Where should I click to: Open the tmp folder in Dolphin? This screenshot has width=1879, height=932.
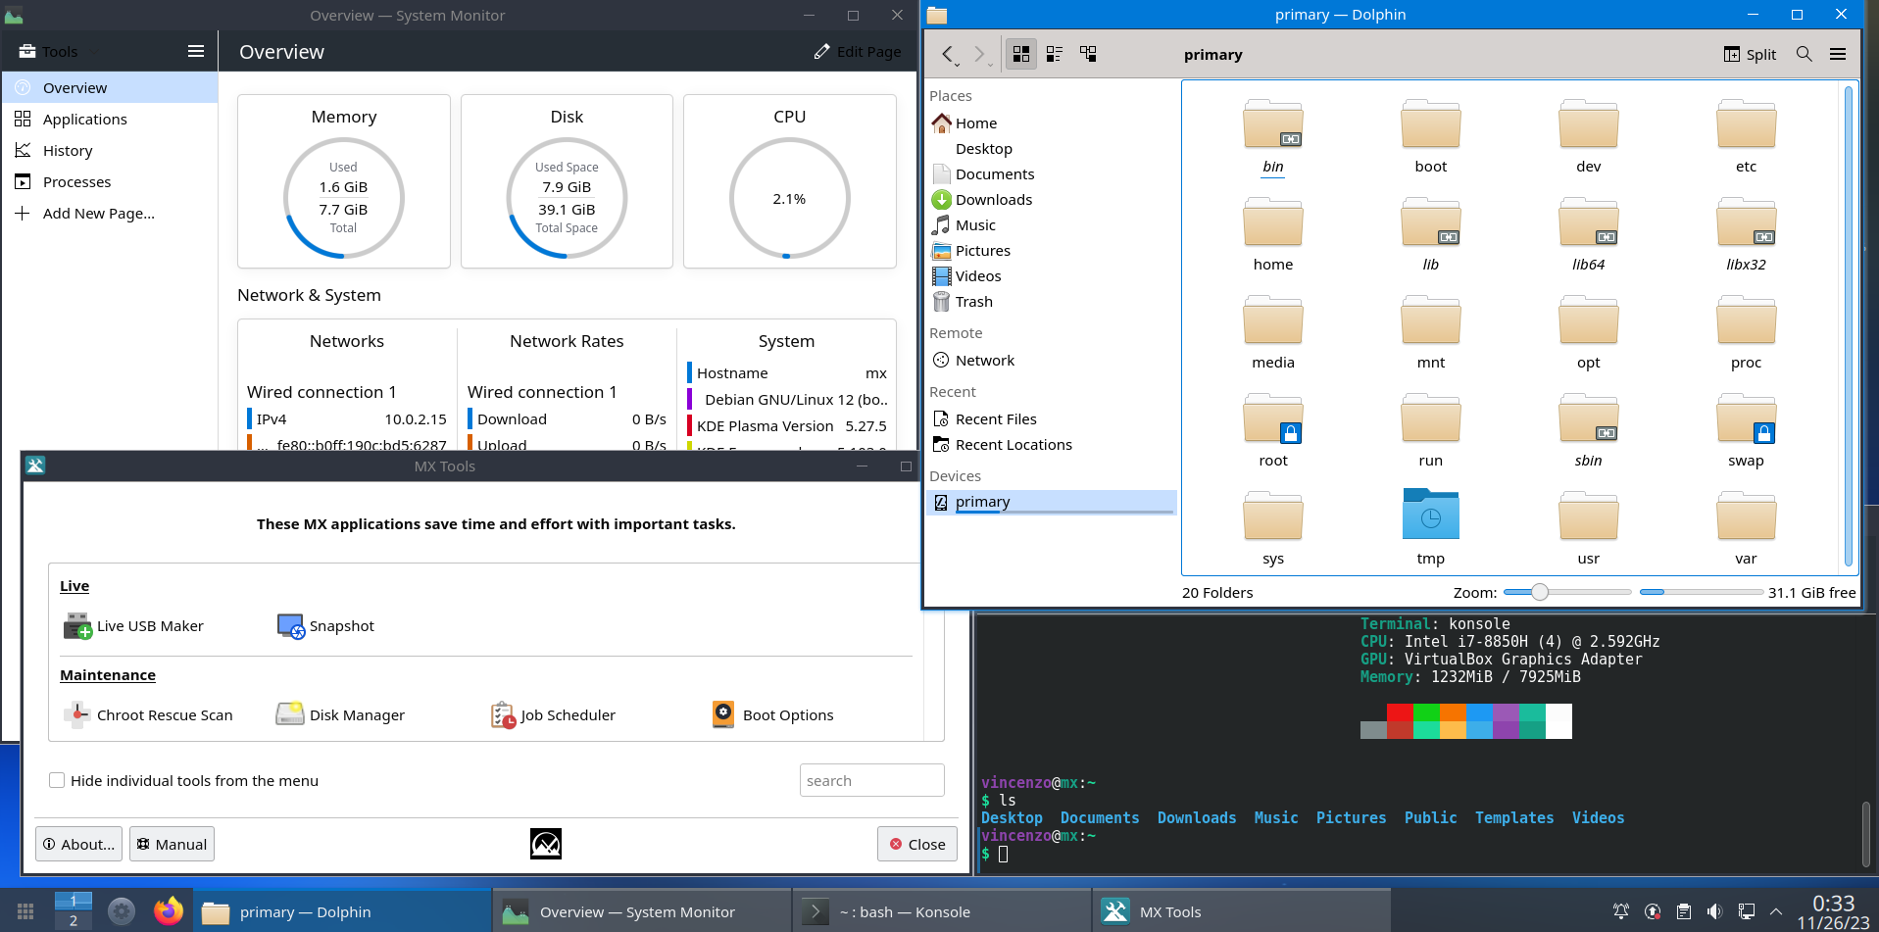coord(1431,526)
